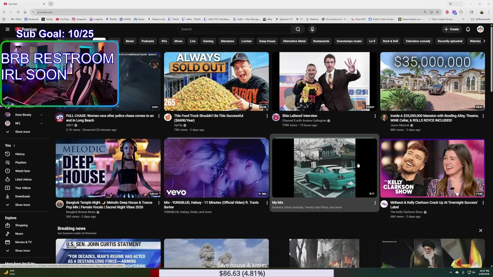
Task: Expand Show more under subscriptions
Action: click(23, 132)
